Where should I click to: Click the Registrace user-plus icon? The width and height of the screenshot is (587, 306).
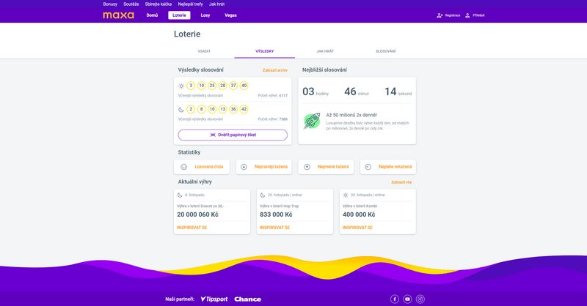(x=440, y=15)
